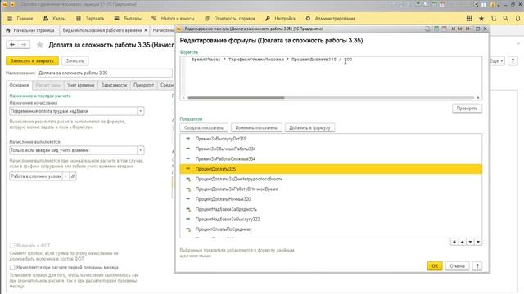This screenshot has height=294, width=524.
Task: Jump to top of indicators list
Action: coord(454,242)
